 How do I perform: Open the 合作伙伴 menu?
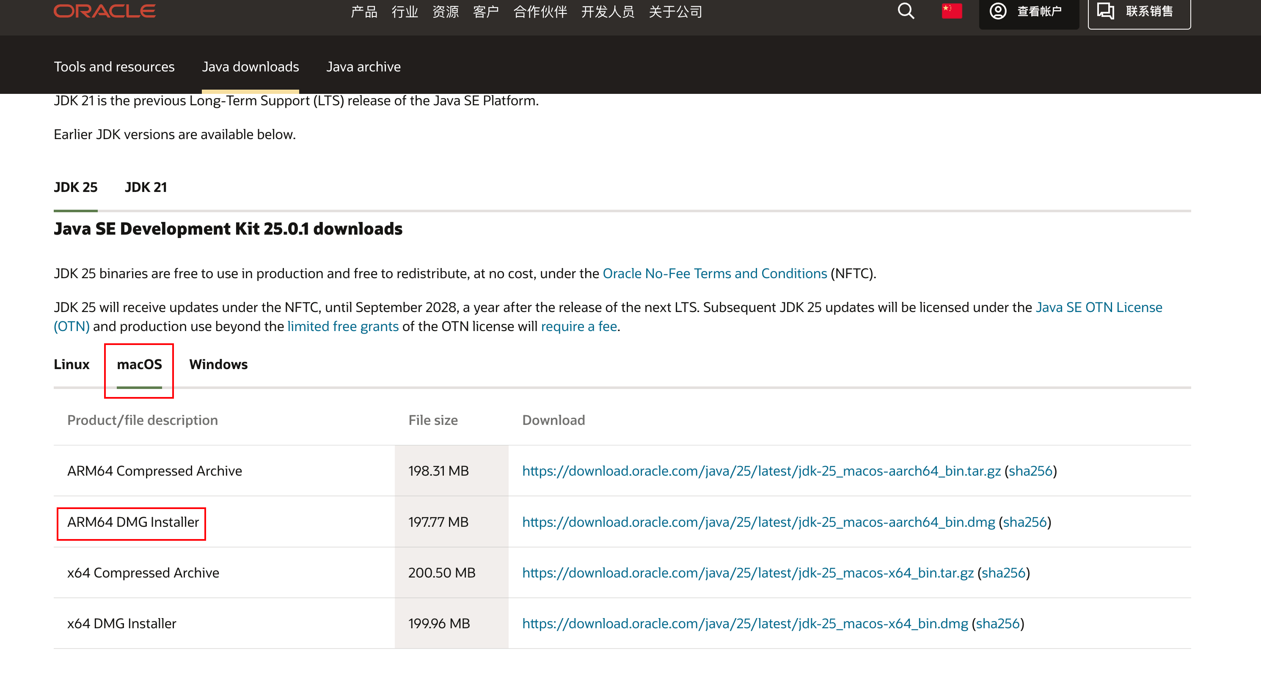[x=540, y=12]
